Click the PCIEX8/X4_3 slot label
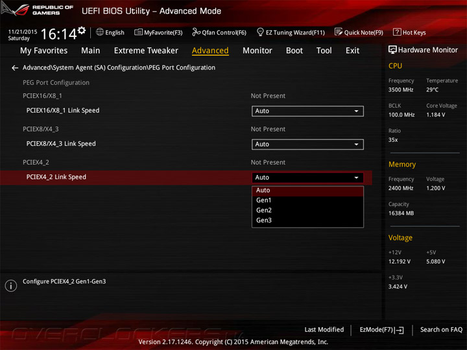The height and width of the screenshot is (350, 467). pos(40,129)
